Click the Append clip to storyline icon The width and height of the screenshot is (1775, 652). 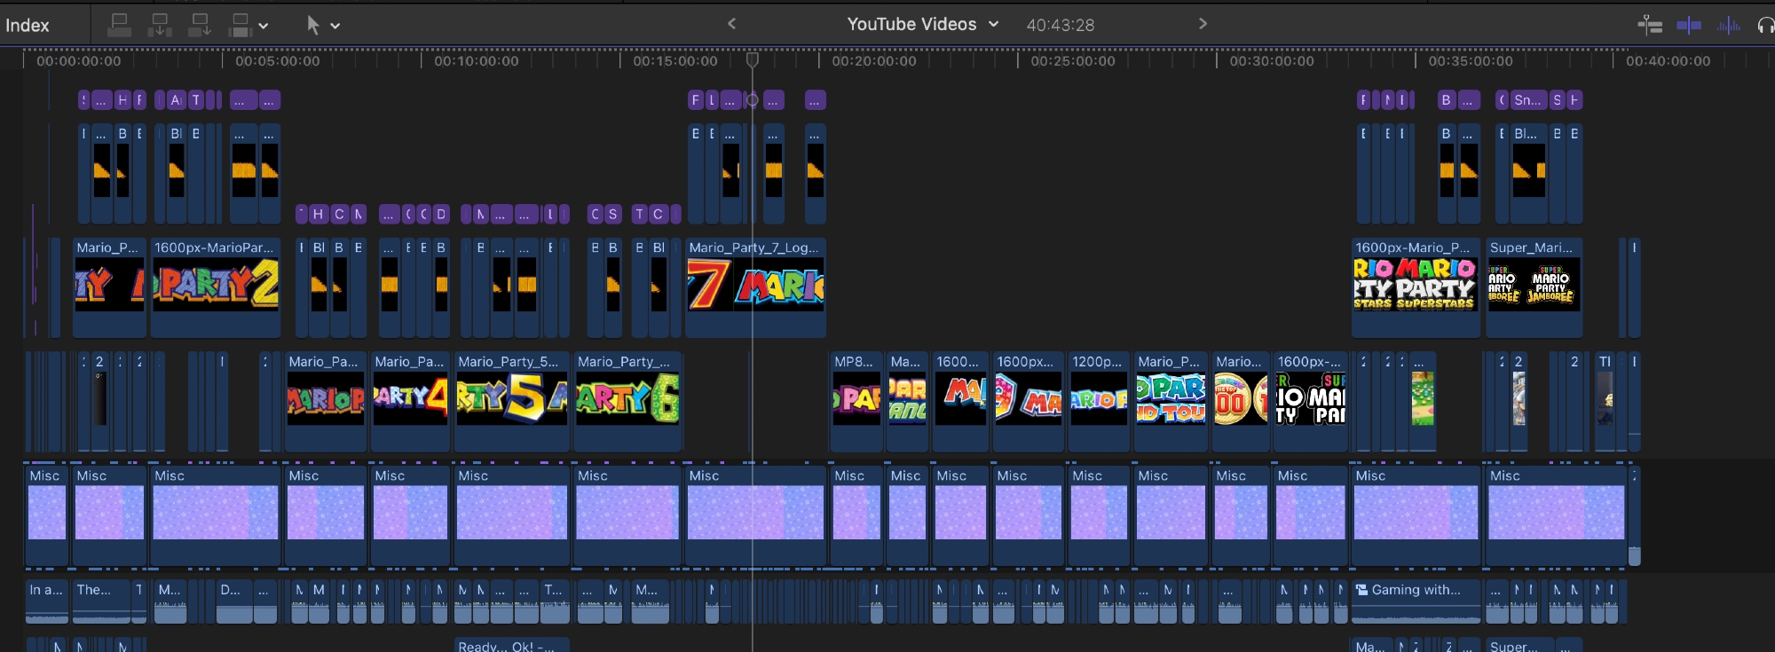[200, 25]
